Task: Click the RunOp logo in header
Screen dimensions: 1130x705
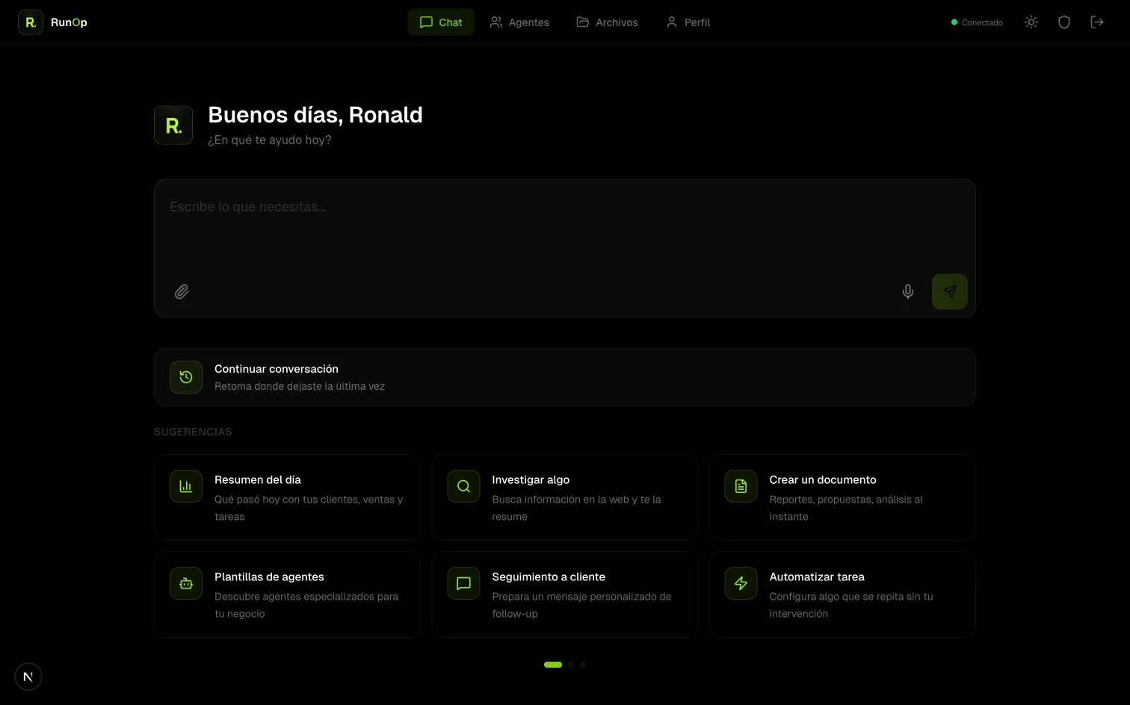Action: [53, 22]
